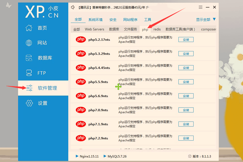Minimize the XP.CN window
Image resolution: width=243 pixels, height=162 pixels.
tap(208, 7)
